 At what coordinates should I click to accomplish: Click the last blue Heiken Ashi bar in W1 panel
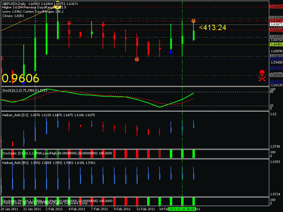click(194, 173)
